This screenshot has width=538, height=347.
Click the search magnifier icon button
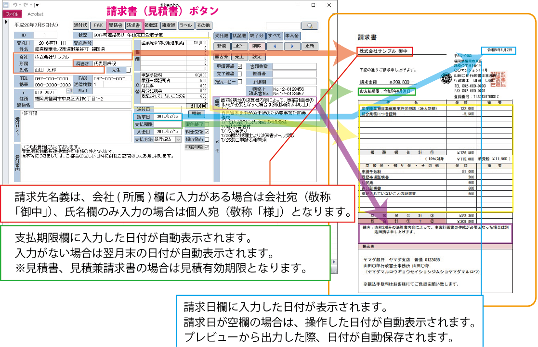pos(310,25)
